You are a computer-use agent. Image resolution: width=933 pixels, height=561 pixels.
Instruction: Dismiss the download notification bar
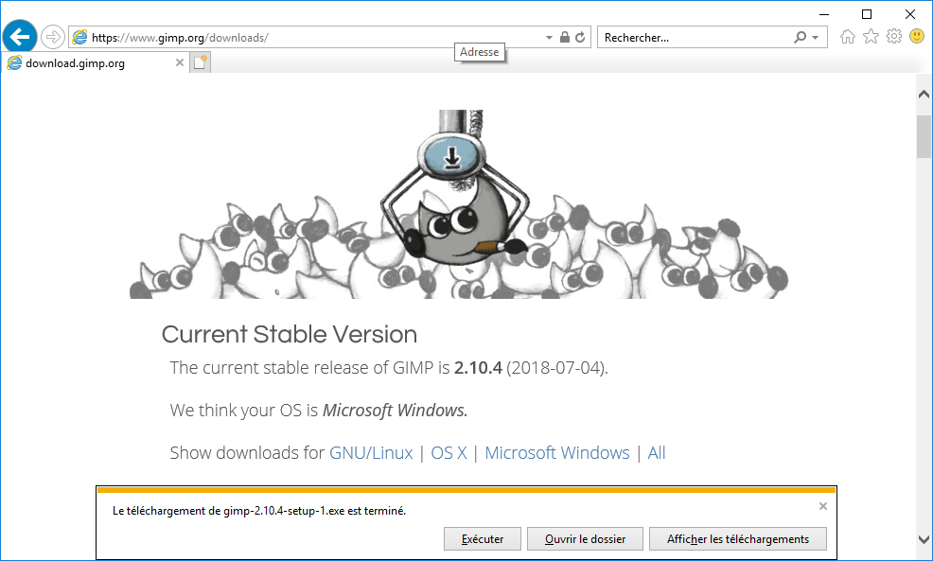[x=823, y=506]
